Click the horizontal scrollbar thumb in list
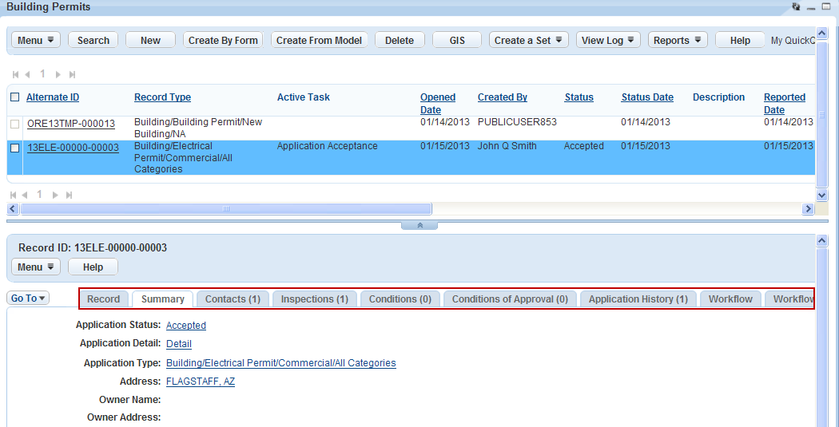Screen dimensions: 839x427 tap(225, 208)
